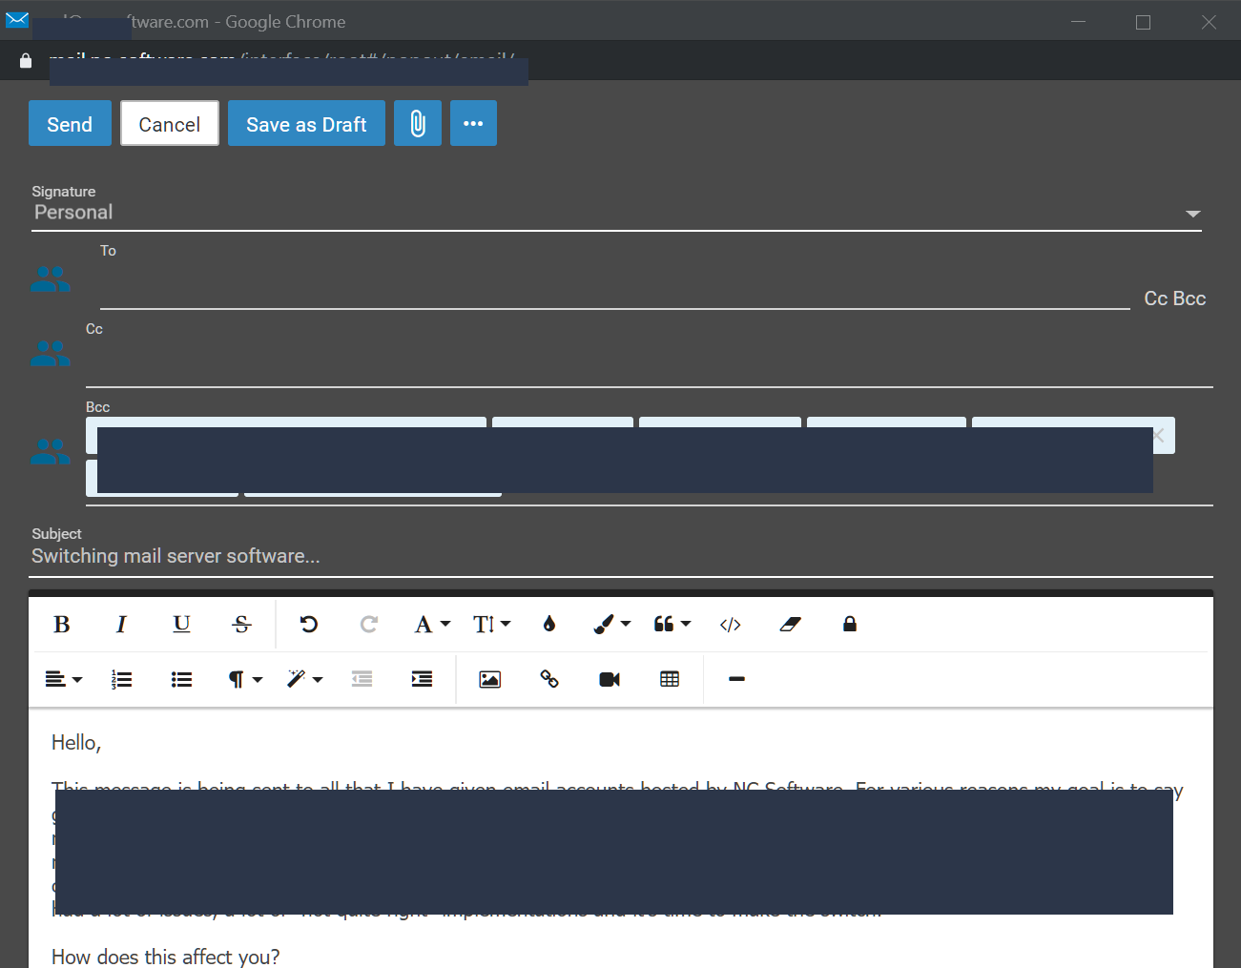Screen dimensions: 1241x968
Task: Toggle italic text formatting
Action: [121, 625]
